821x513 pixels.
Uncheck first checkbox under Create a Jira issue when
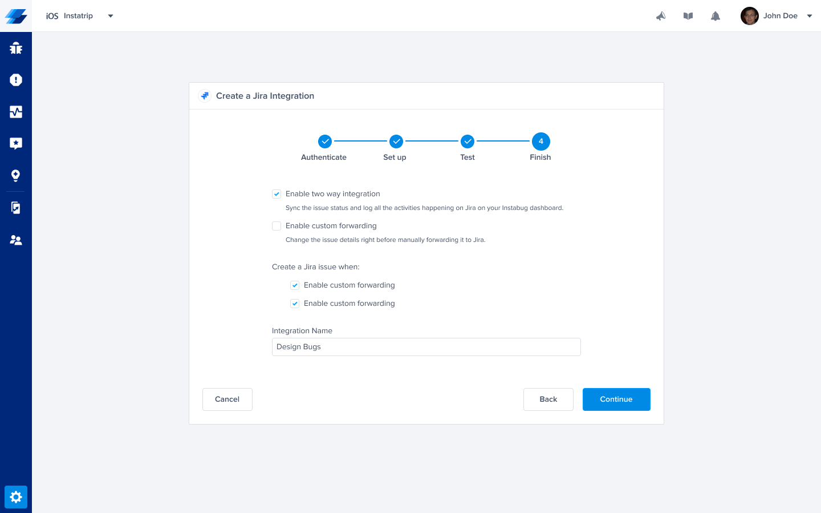[295, 285]
